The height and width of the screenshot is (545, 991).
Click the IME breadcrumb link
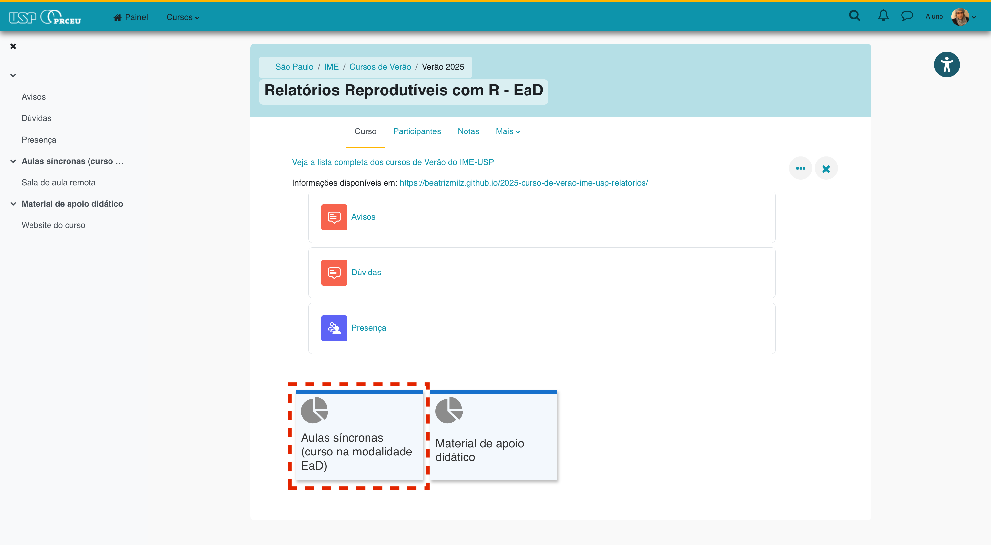(331, 67)
